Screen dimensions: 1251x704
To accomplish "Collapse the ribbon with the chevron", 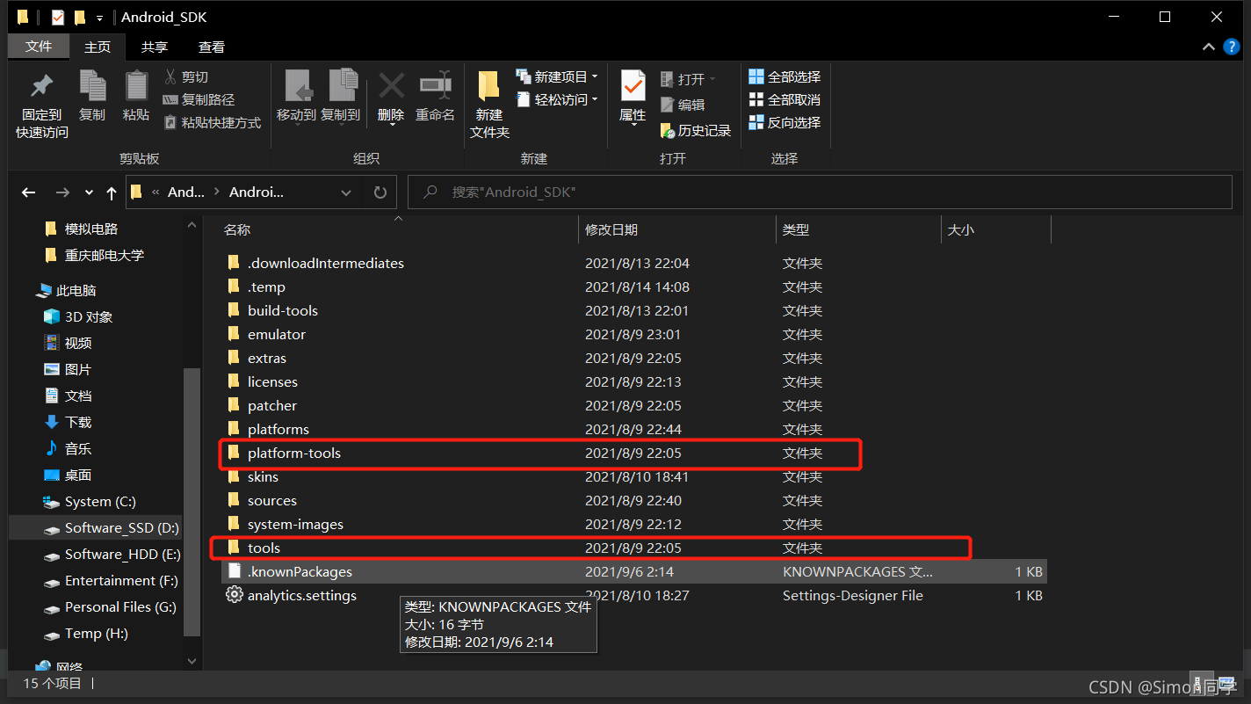I will 1207,47.
